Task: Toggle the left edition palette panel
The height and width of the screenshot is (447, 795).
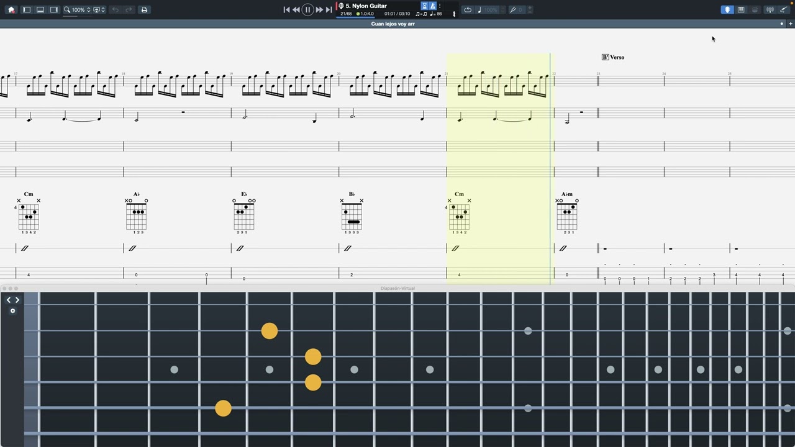Action: [x=27, y=10]
